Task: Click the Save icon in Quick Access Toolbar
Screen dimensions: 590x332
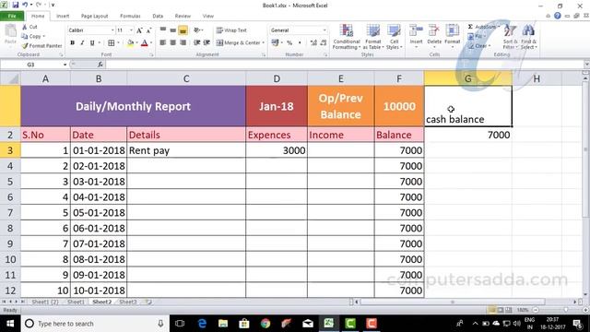Action: pos(16,5)
